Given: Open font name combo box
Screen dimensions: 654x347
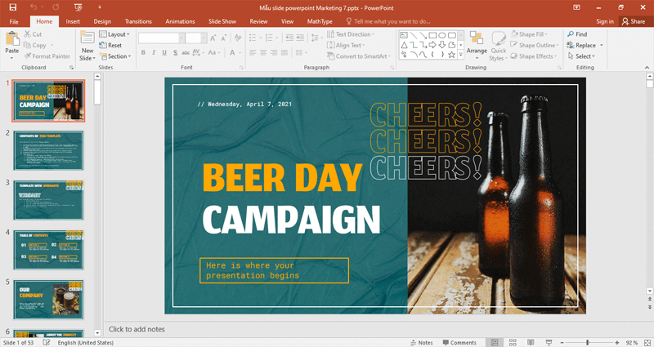Looking at the screenshot, I should (x=161, y=38).
